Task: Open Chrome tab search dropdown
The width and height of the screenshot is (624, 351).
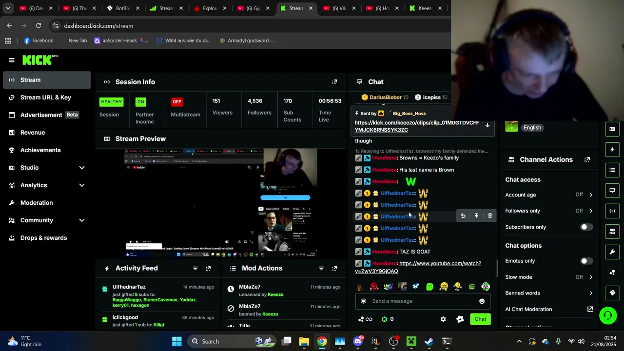Action: click(x=8, y=8)
